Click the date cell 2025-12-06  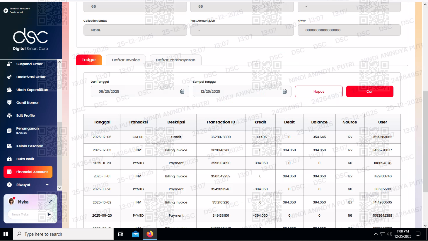102,137
